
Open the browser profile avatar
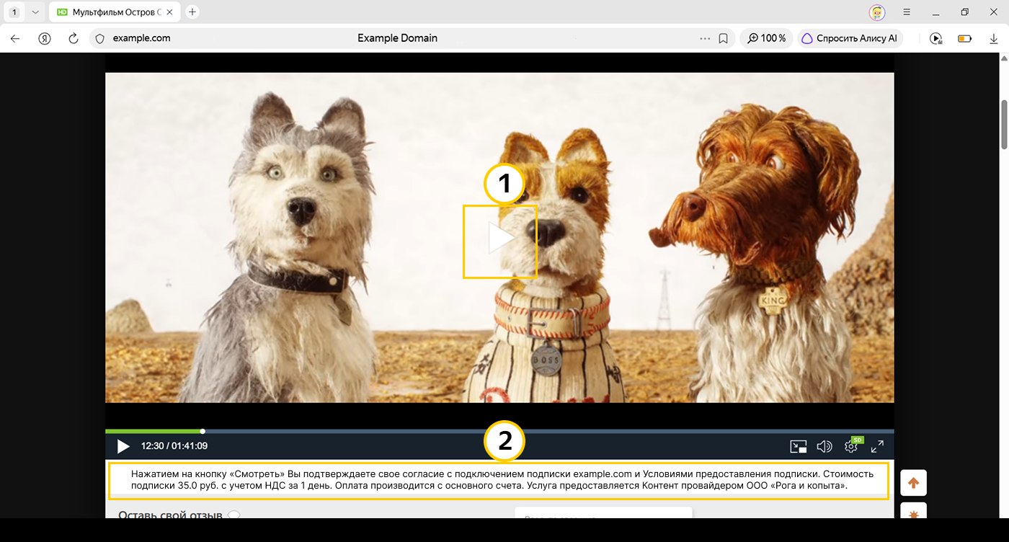point(877,12)
